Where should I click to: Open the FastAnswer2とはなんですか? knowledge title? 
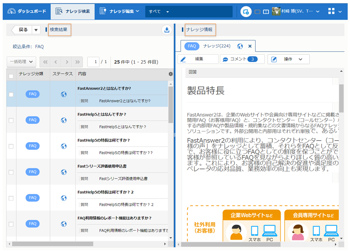(x=104, y=89)
